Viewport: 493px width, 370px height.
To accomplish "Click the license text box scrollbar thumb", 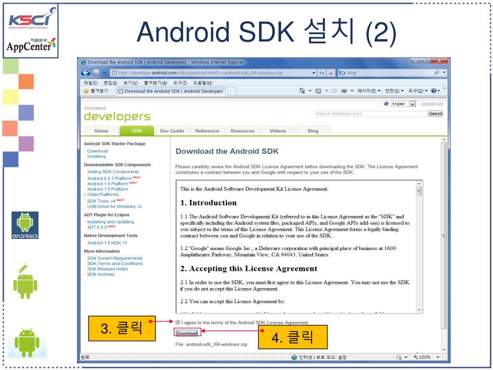I will pos(418,191).
